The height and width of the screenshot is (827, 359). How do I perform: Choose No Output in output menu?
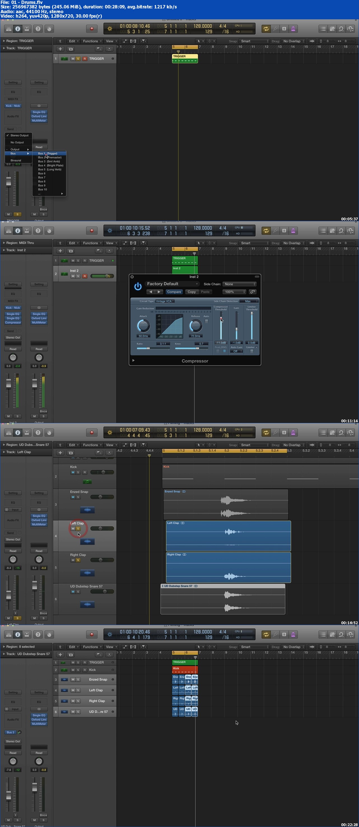(x=17, y=142)
